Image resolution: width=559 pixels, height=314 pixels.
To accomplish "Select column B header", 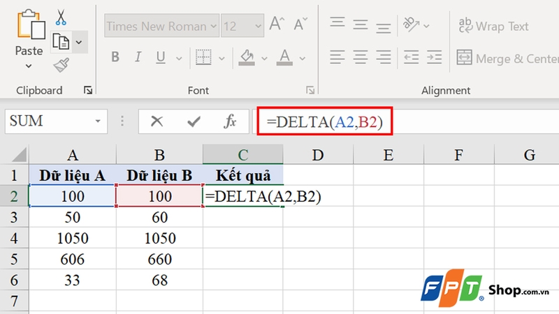I will (159, 155).
